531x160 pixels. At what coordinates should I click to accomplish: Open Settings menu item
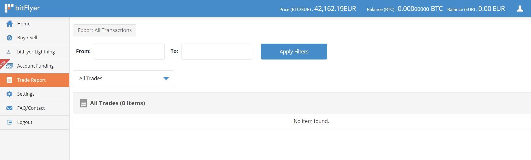[35, 94]
